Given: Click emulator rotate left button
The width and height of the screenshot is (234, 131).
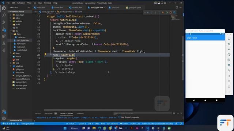Looking at the screenshot, I should coord(229,55).
